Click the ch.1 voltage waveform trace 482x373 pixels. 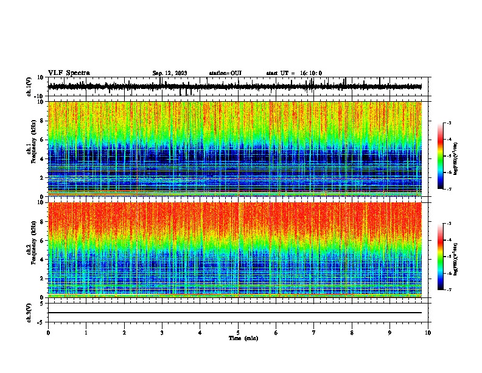click(235, 87)
